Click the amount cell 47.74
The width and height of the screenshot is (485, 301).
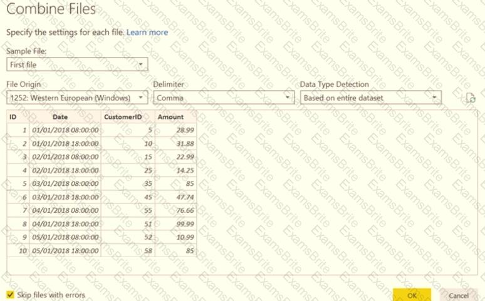coord(176,197)
